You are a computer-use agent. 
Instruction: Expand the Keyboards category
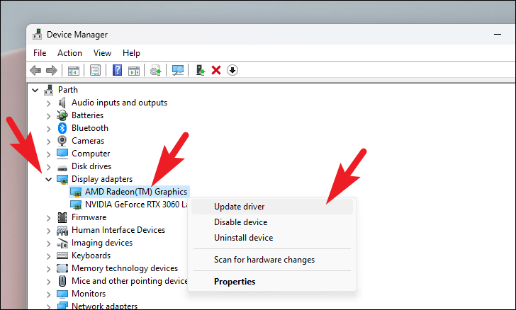click(49, 256)
